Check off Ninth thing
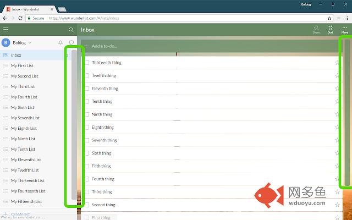The width and height of the screenshot is (352, 220). (x=87, y=114)
